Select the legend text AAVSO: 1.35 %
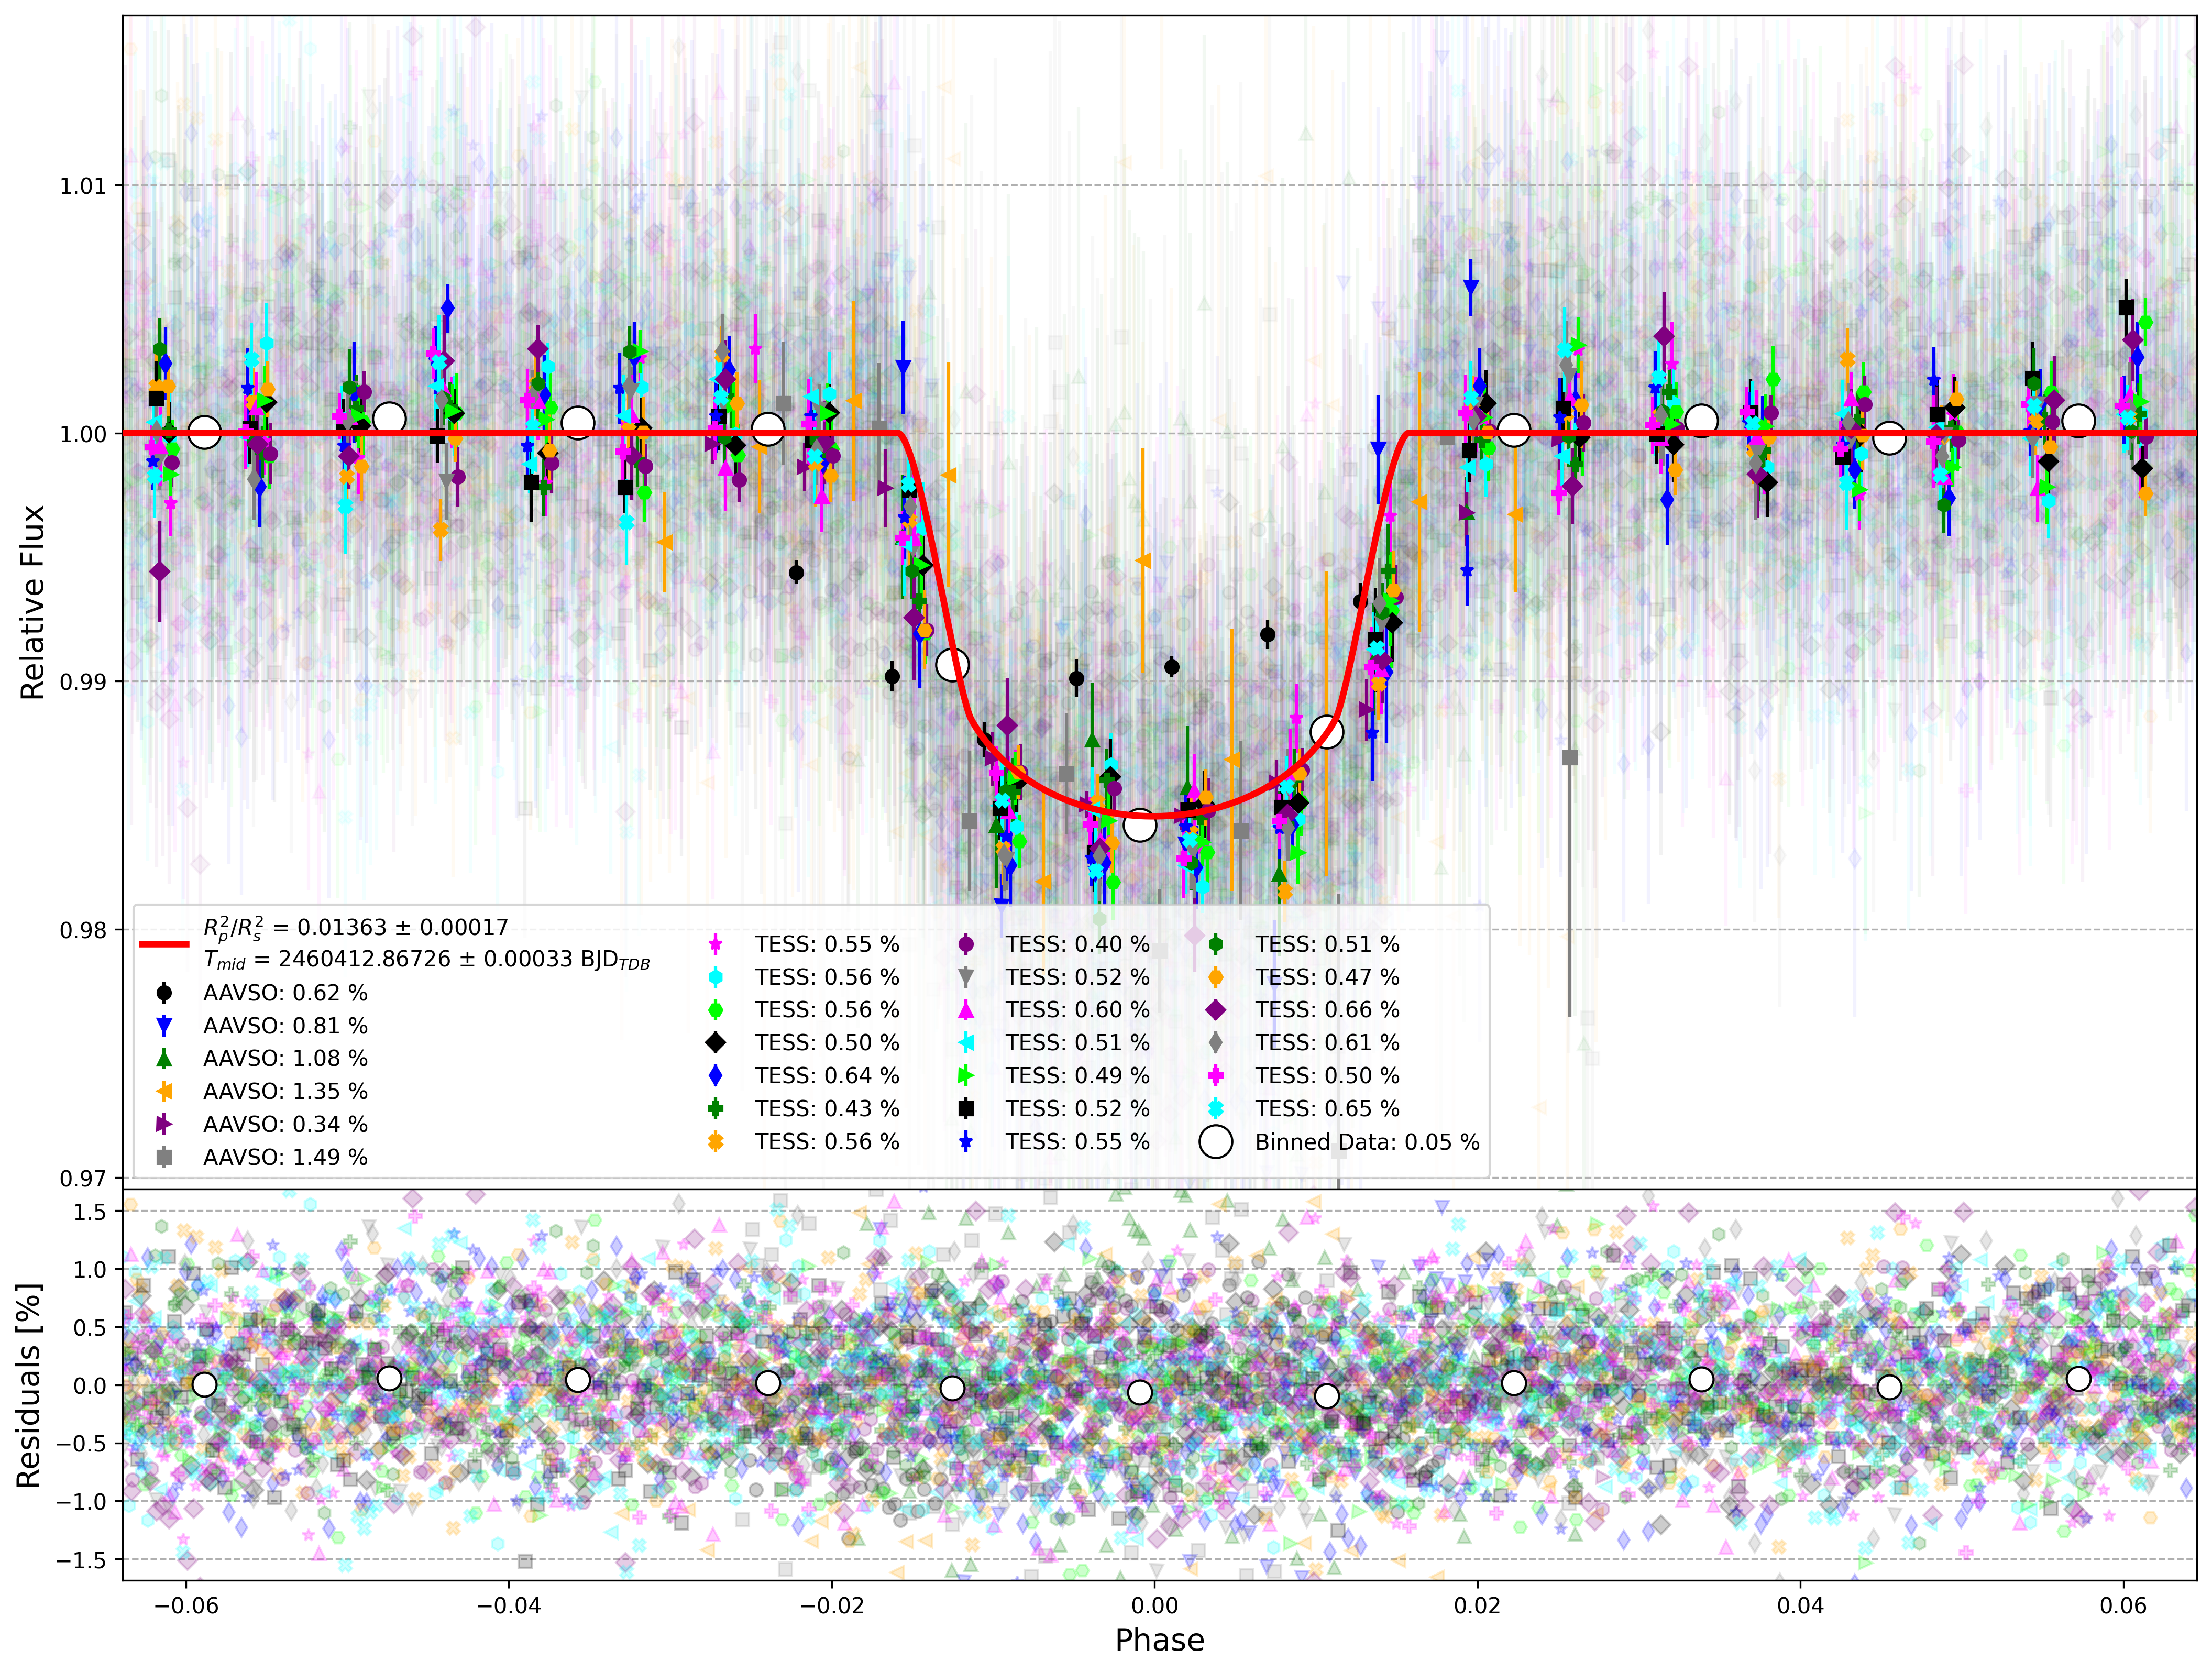The image size is (2212, 1672). 286,1092
